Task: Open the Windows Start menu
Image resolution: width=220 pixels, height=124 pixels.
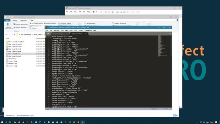Action: click(2, 122)
